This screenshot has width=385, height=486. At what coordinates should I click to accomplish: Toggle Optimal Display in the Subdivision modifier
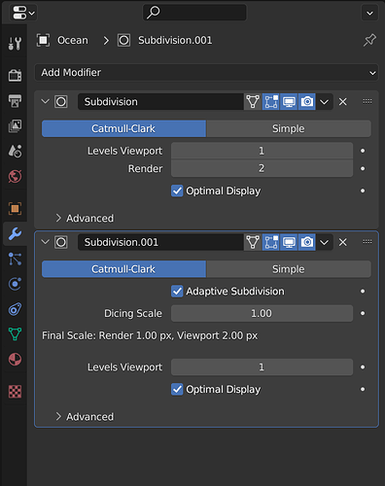[x=177, y=191]
